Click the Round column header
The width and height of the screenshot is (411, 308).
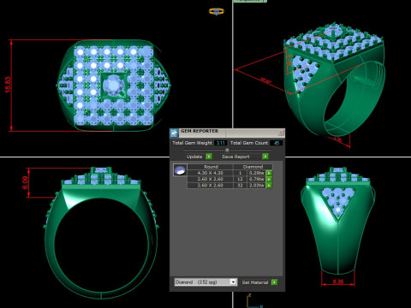[x=211, y=167]
